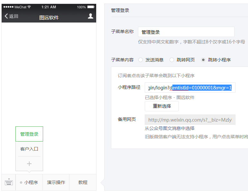Click the 管理登录 panel heading
The height and width of the screenshot is (192, 248).
(x=120, y=10)
